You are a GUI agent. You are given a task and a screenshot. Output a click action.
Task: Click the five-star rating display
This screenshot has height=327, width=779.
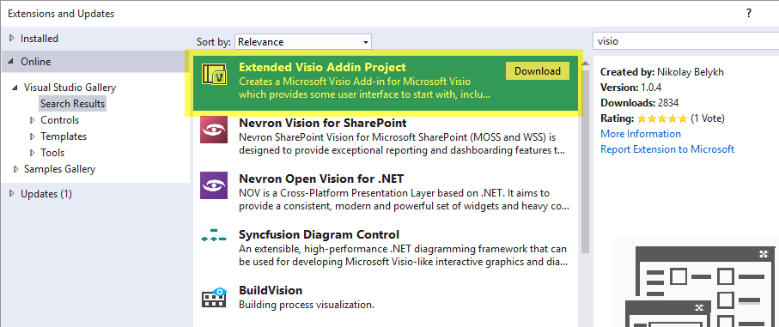661,118
